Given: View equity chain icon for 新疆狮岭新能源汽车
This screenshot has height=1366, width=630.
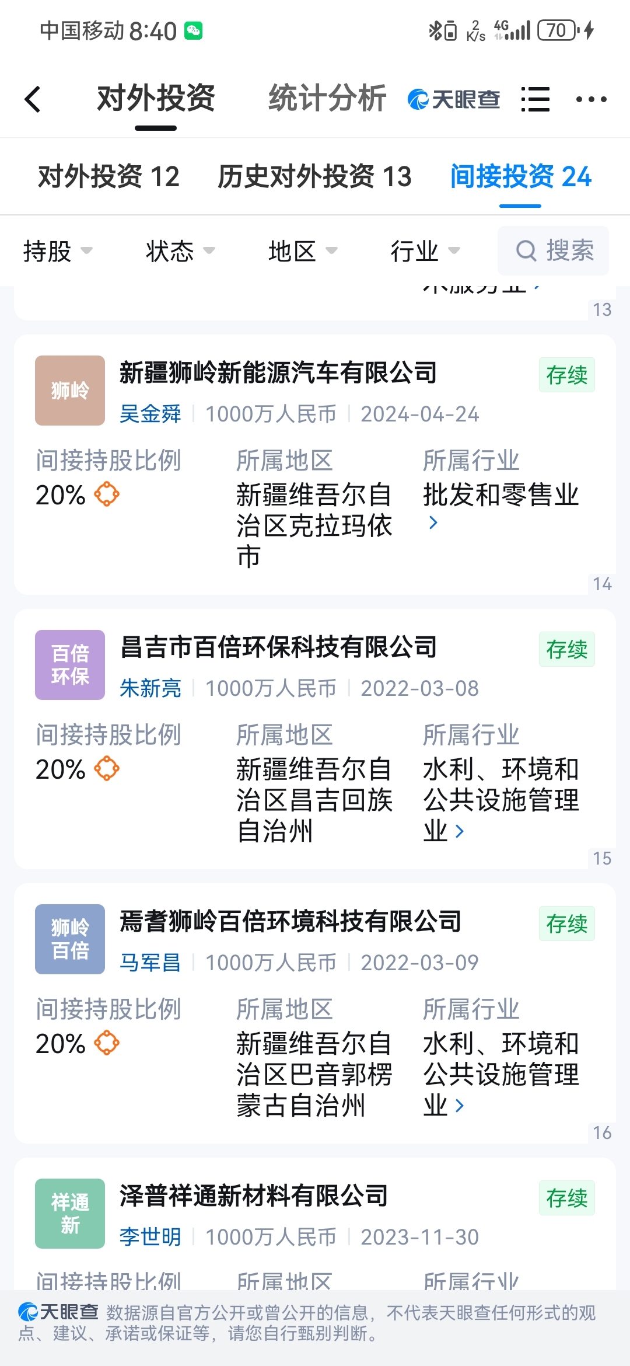Looking at the screenshot, I should click(107, 494).
